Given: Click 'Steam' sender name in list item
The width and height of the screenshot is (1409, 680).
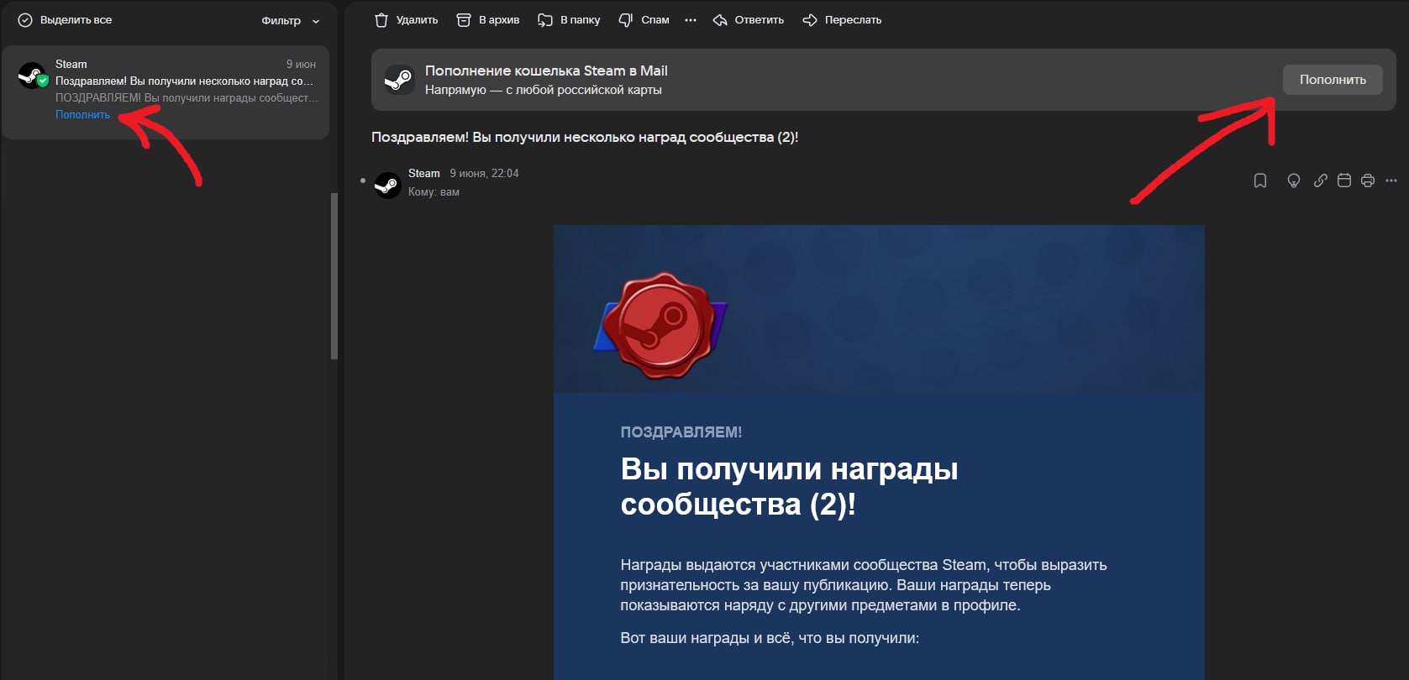Looking at the screenshot, I should tap(71, 65).
